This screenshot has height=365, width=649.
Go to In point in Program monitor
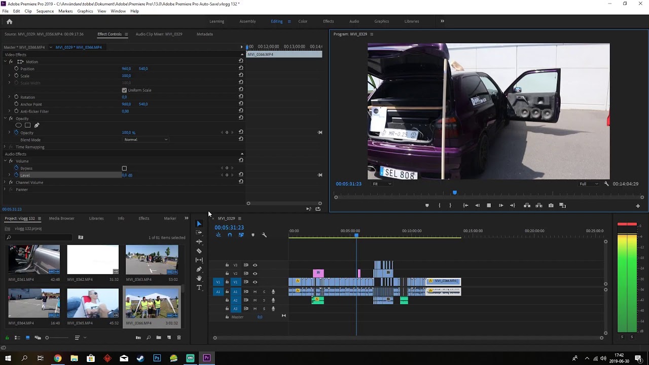click(x=465, y=205)
